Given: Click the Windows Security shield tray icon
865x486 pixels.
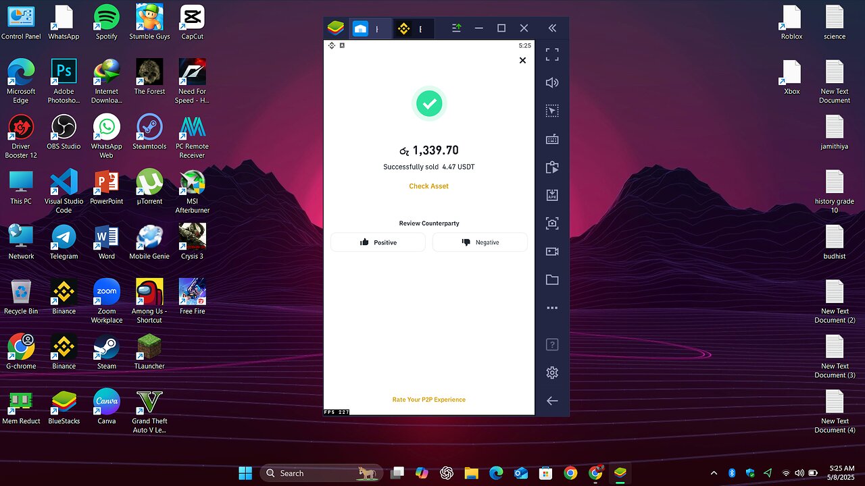Looking at the screenshot, I should coord(749,473).
